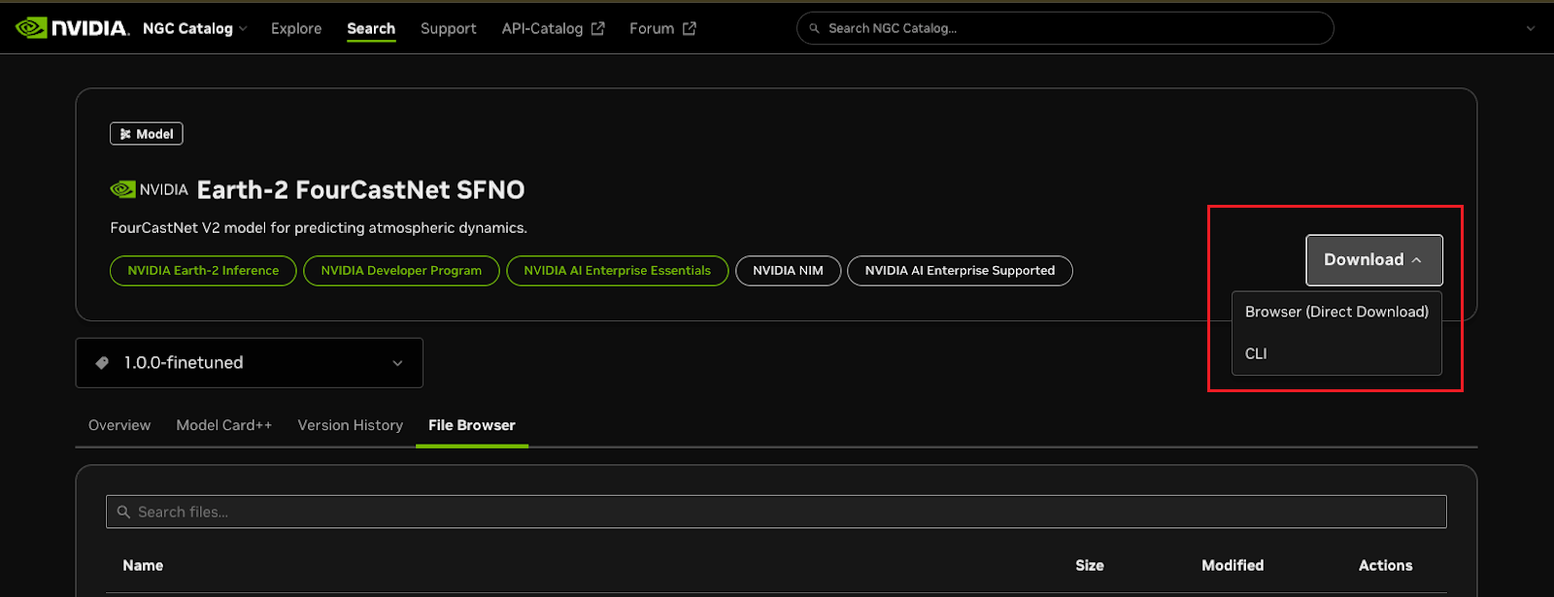The width and height of the screenshot is (1554, 597).
Task: Click the Earth-2 FourCastNet SFNO title
Action: click(x=360, y=189)
